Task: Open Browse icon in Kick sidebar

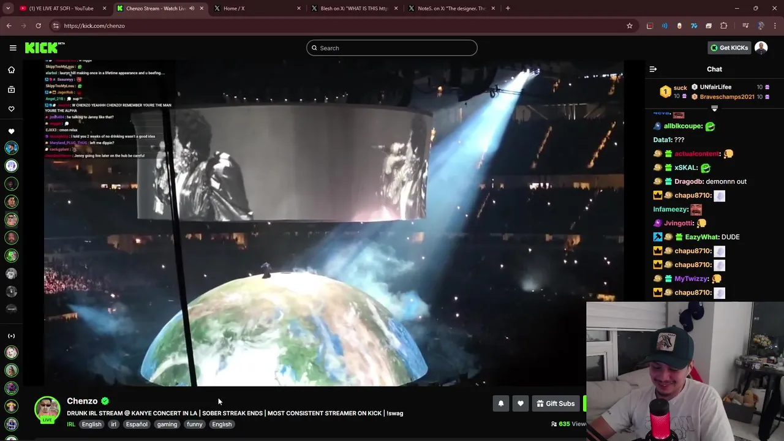Action: [x=11, y=89]
